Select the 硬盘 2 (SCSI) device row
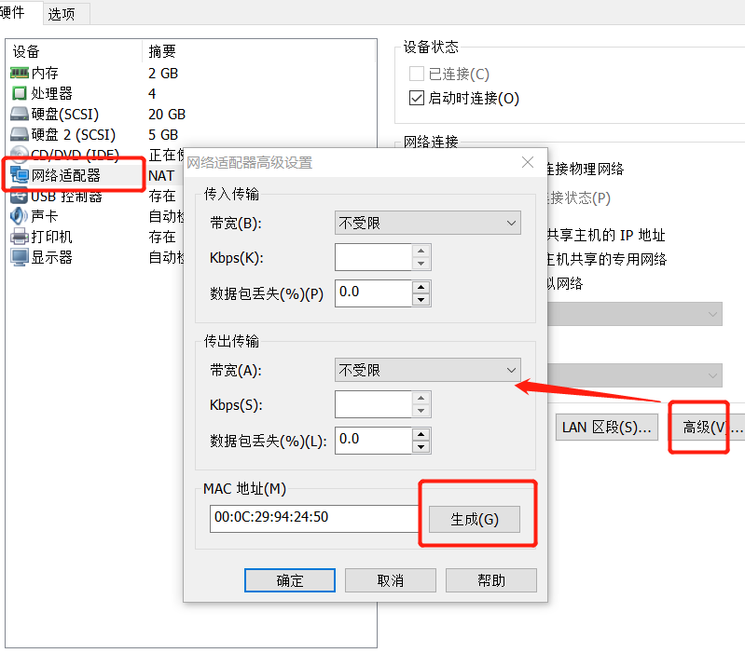745x653 pixels. (190, 135)
